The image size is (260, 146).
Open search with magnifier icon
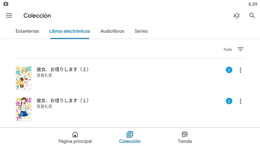pyautogui.click(x=252, y=16)
